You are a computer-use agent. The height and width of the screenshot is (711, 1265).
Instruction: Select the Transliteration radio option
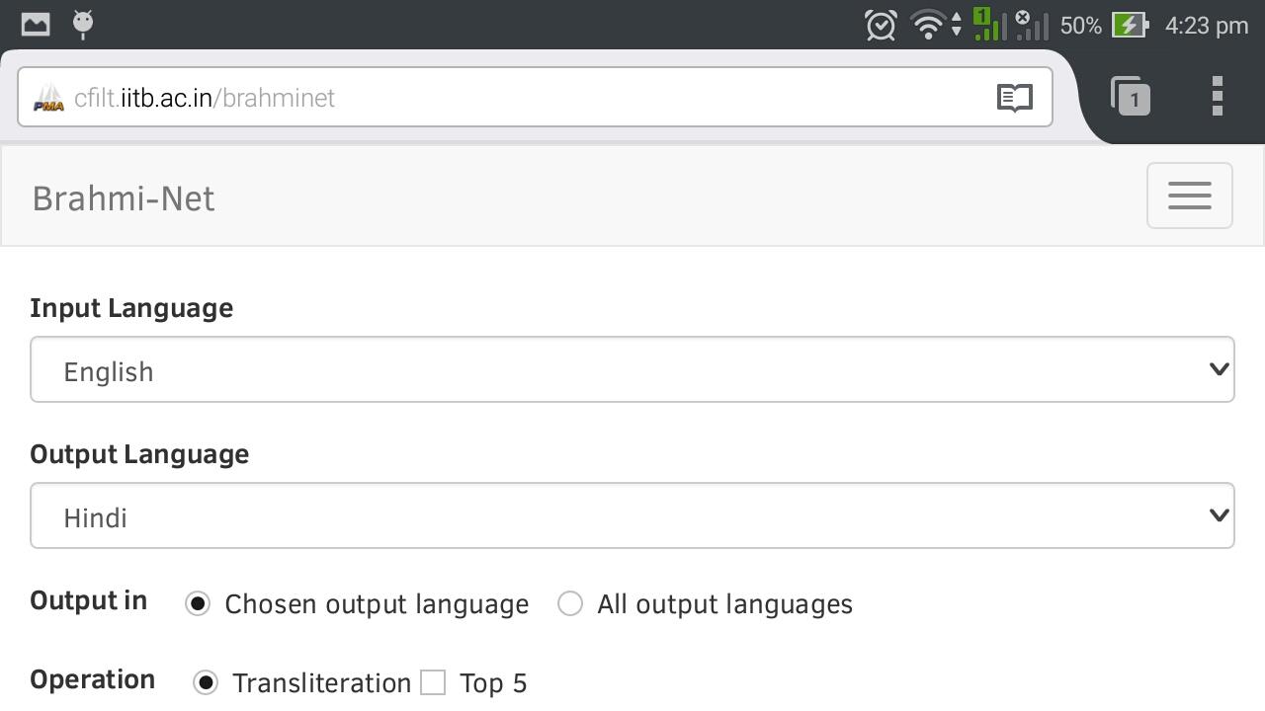[x=206, y=682]
